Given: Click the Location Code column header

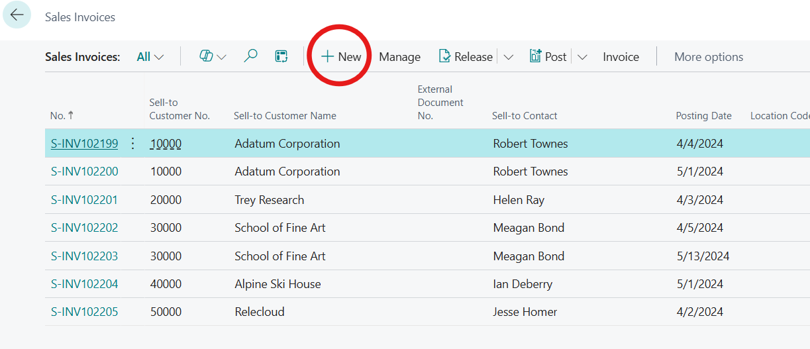Looking at the screenshot, I should pyautogui.click(x=780, y=116).
